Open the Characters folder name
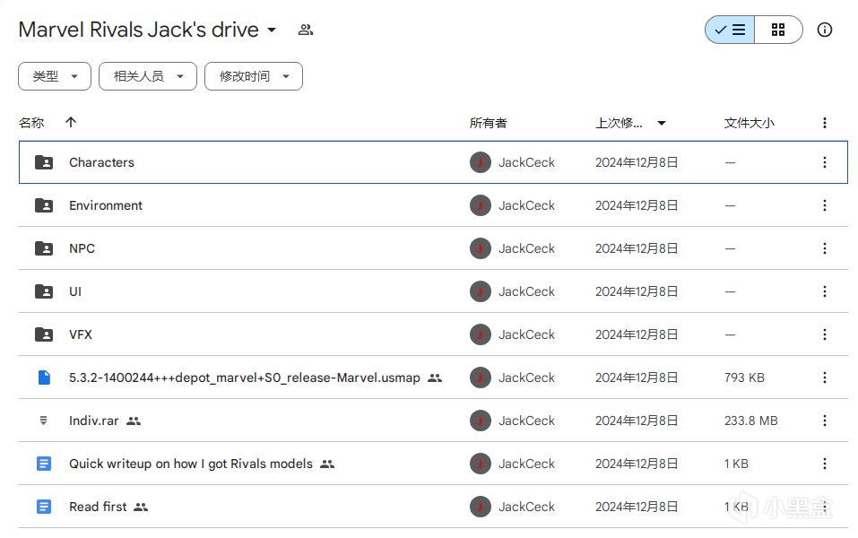 (x=101, y=162)
